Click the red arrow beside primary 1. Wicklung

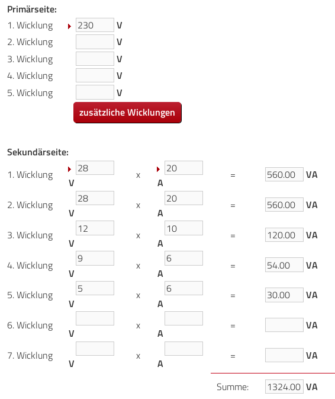[69, 26]
